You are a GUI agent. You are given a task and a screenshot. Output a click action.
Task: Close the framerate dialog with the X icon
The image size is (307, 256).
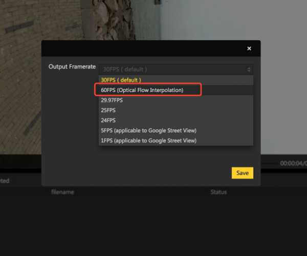point(249,49)
